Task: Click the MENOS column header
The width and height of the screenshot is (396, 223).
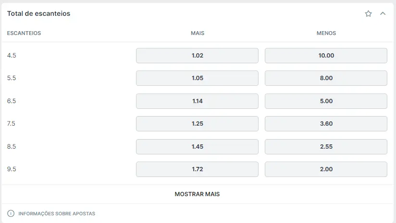Action: coord(326,33)
